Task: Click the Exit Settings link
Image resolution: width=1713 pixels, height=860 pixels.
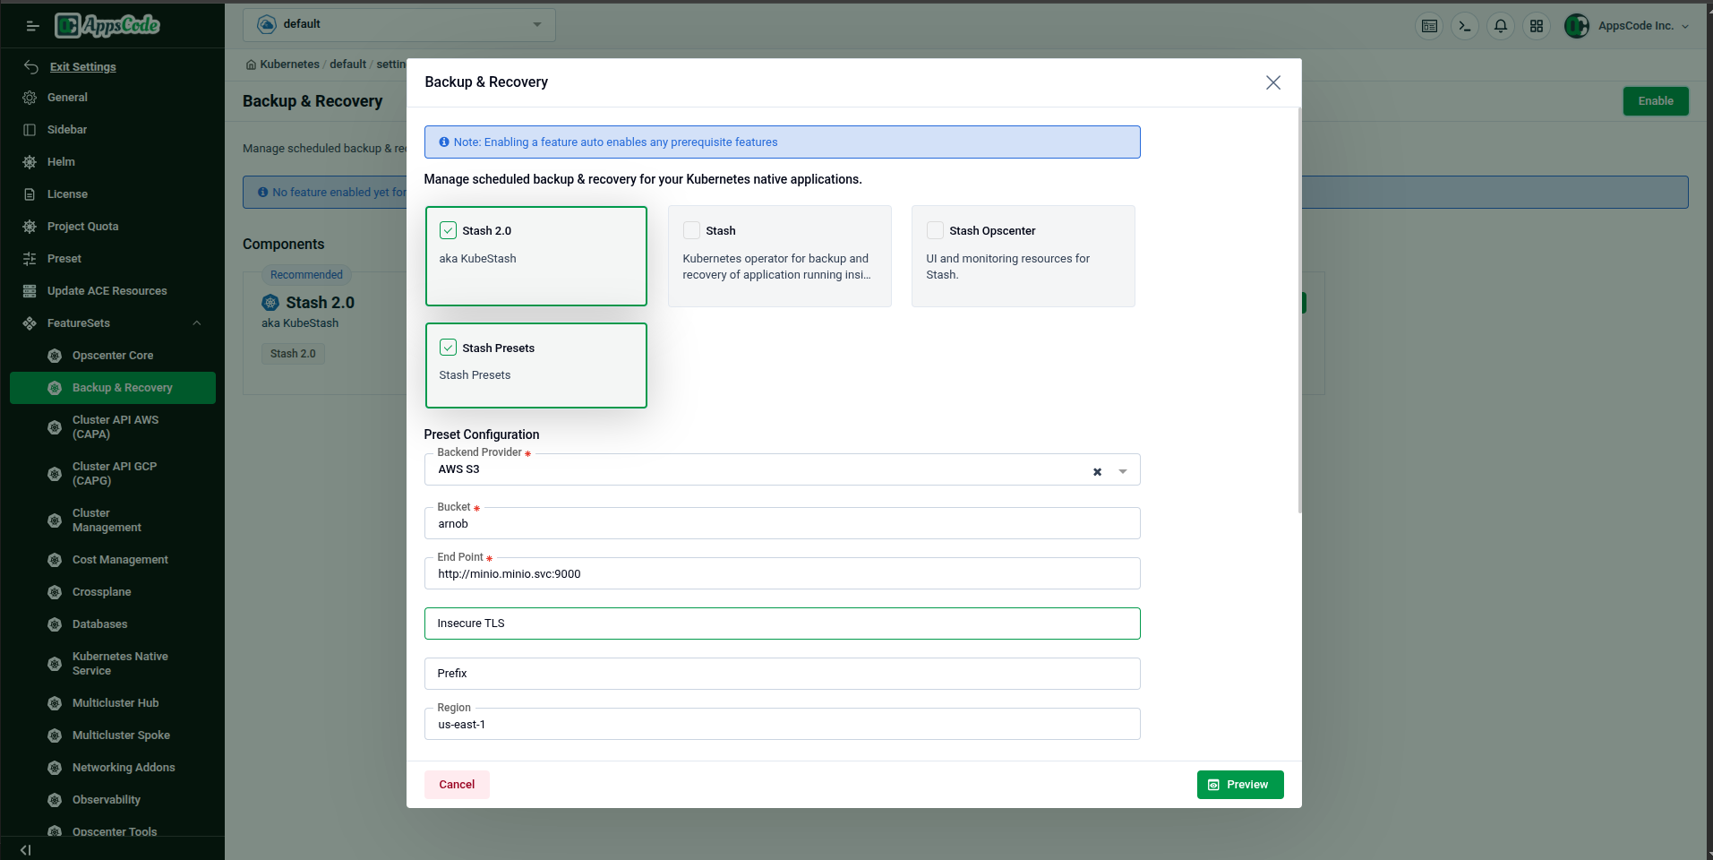Action: tap(83, 66)
